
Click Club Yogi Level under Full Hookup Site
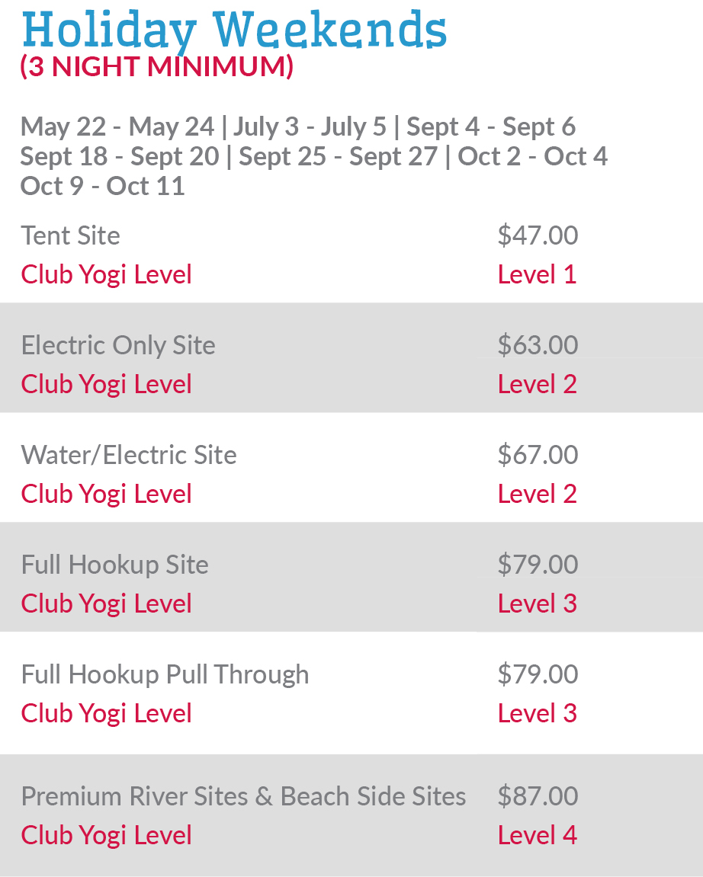pos(106,603)
